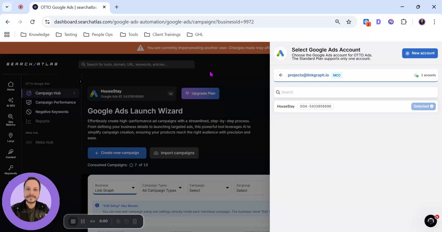This screenshot has height=232, width=442.
Task: Go back in browser history
Action: click(x=8, y=22)
